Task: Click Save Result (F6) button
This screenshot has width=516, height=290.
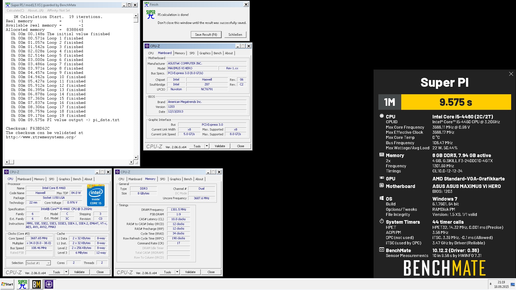Action: 206,34
